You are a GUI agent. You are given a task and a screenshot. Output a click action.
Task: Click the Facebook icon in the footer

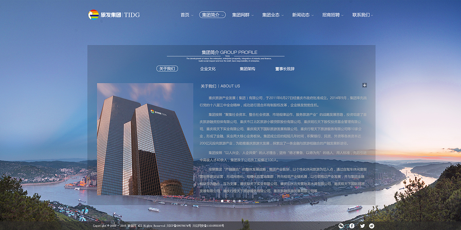(x=352, y=226)
